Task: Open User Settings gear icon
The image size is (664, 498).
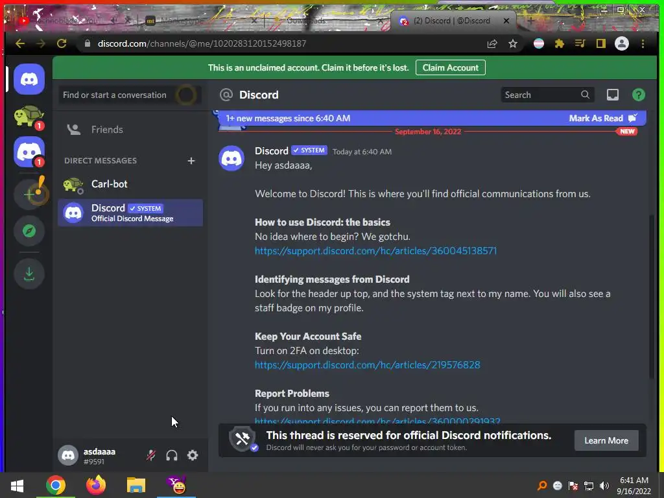Action: [x=193, y=456]
